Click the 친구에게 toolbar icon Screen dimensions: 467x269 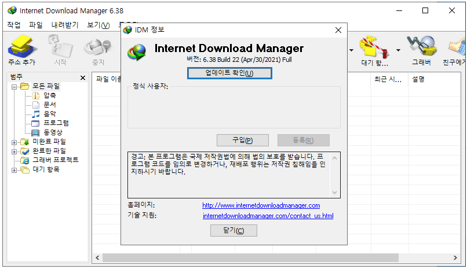point(457,47)
